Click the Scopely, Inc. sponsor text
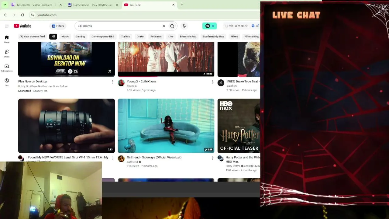 coord(40,91)
